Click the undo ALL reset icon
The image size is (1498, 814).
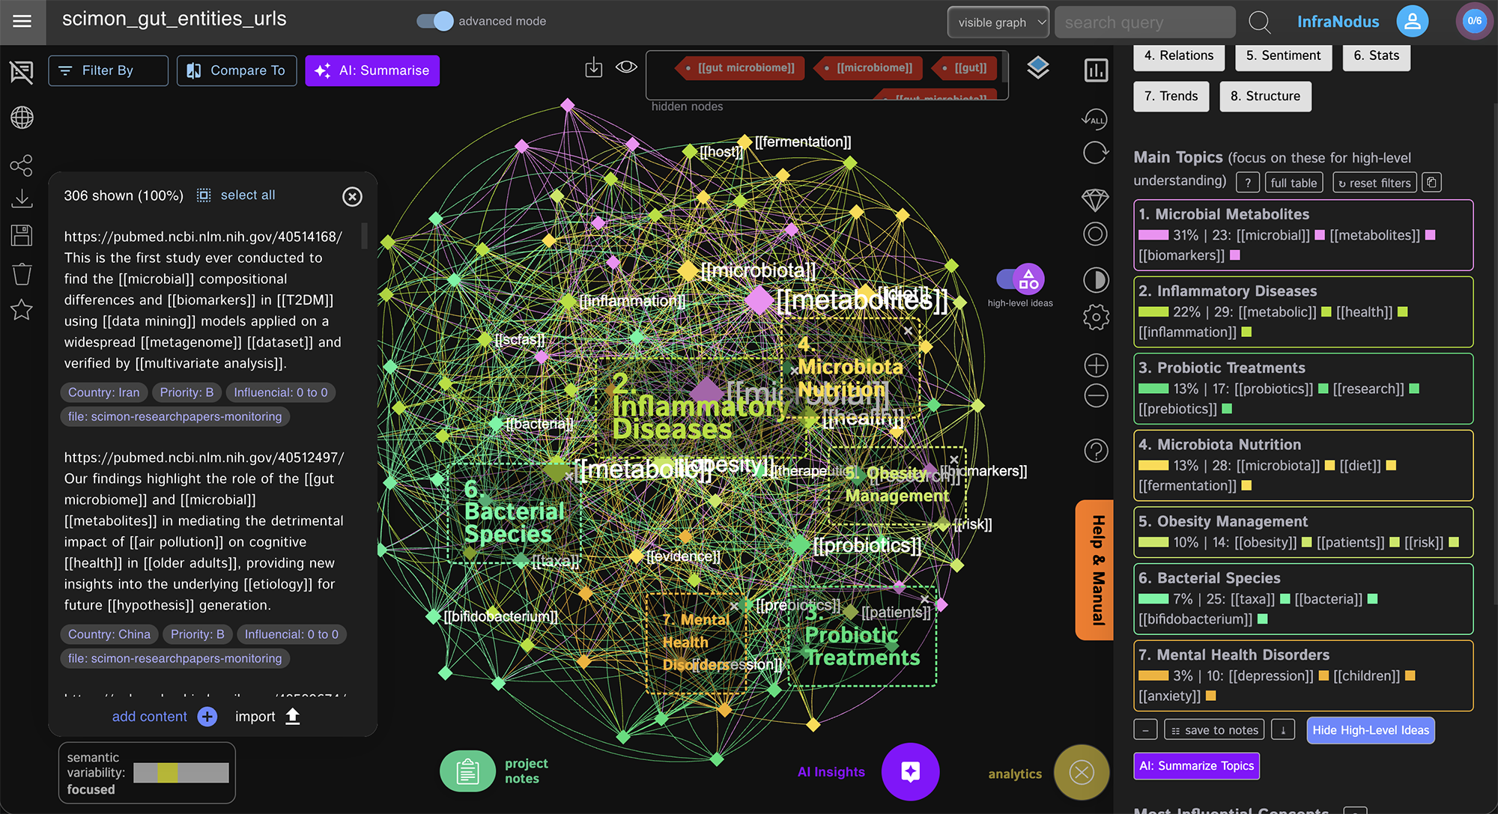[1094, 118]
